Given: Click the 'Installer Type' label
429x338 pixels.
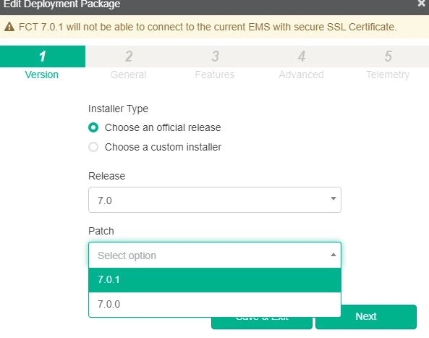Looking at the screenshot, I should coord(118,109).
